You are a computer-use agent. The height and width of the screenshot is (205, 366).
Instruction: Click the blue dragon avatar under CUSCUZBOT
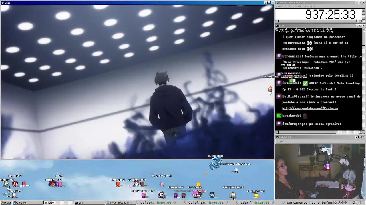(215, 163)
